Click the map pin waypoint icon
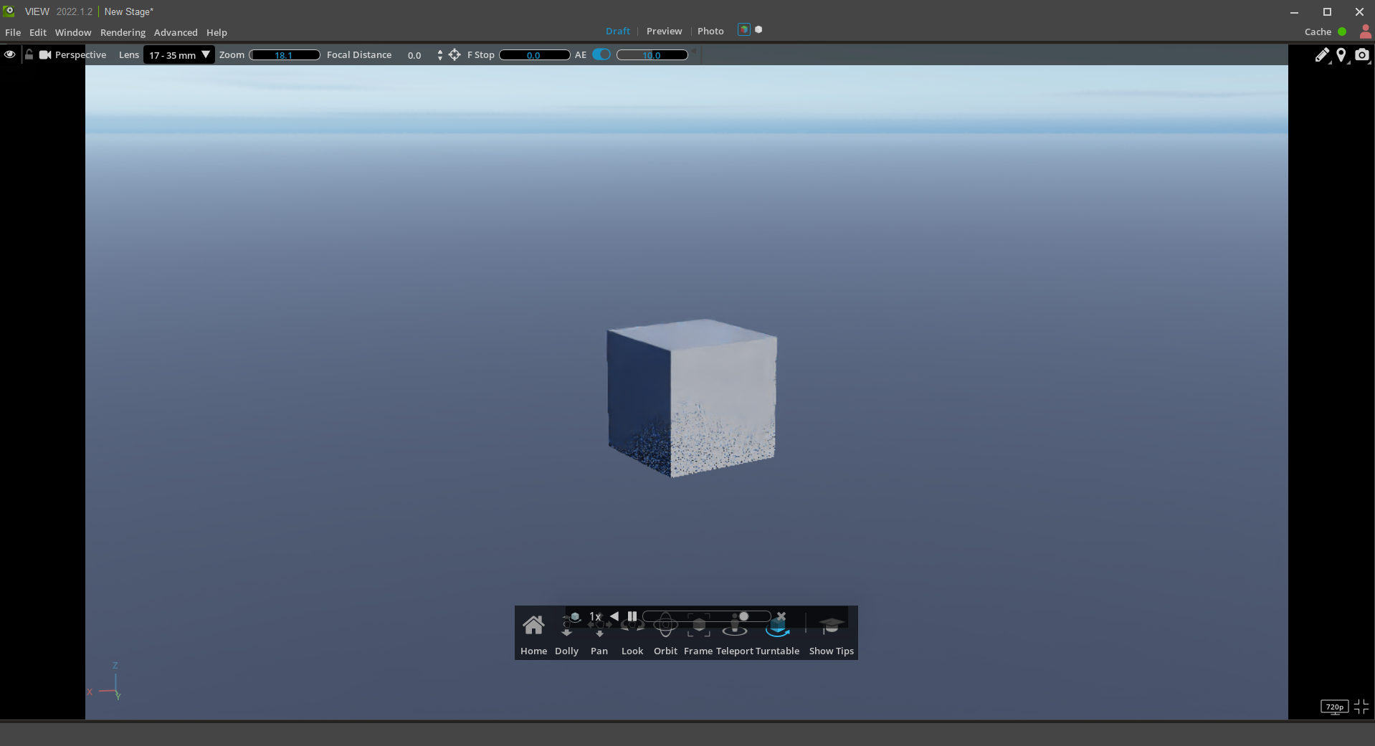Screen dimensions: 1375x746 (1341, 55)
